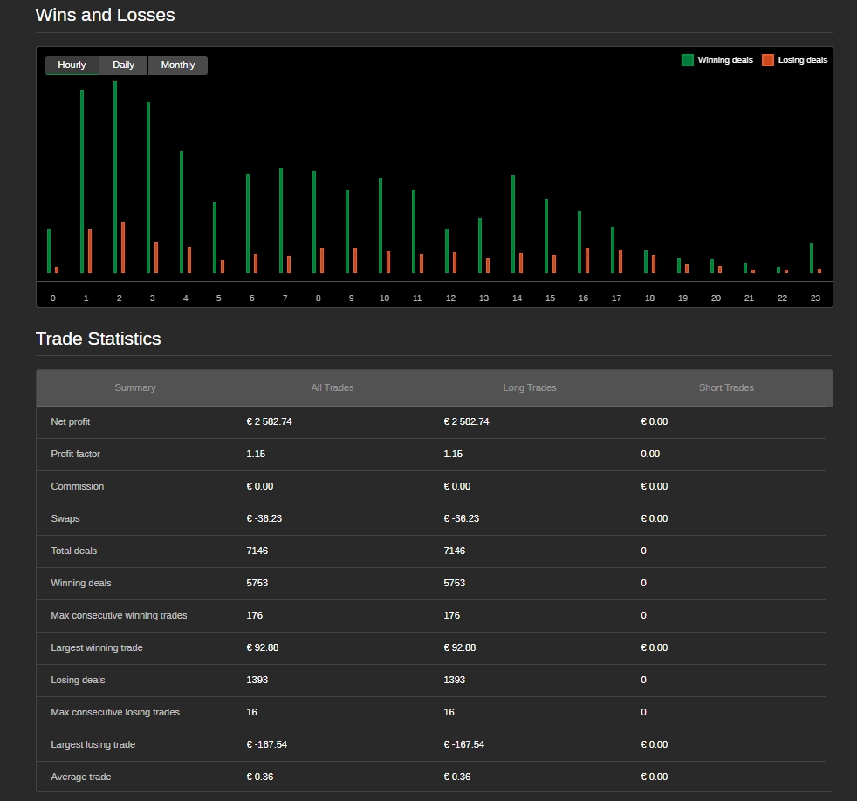Select the Monthly chart tab
857x801 pixels.
pyautogui.click(x=178, y=65)
